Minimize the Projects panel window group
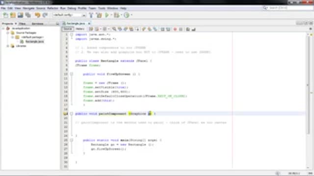Image resolution: width=314 pixels, height=176 pixels. (57, 24)
